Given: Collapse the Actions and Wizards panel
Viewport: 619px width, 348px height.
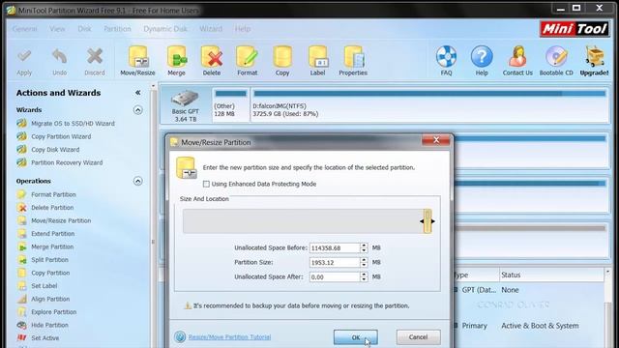Looking at the screenshot, I should click(x=137, y=93).
